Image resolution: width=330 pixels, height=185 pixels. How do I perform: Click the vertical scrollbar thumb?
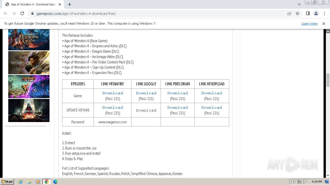point(328,80)
